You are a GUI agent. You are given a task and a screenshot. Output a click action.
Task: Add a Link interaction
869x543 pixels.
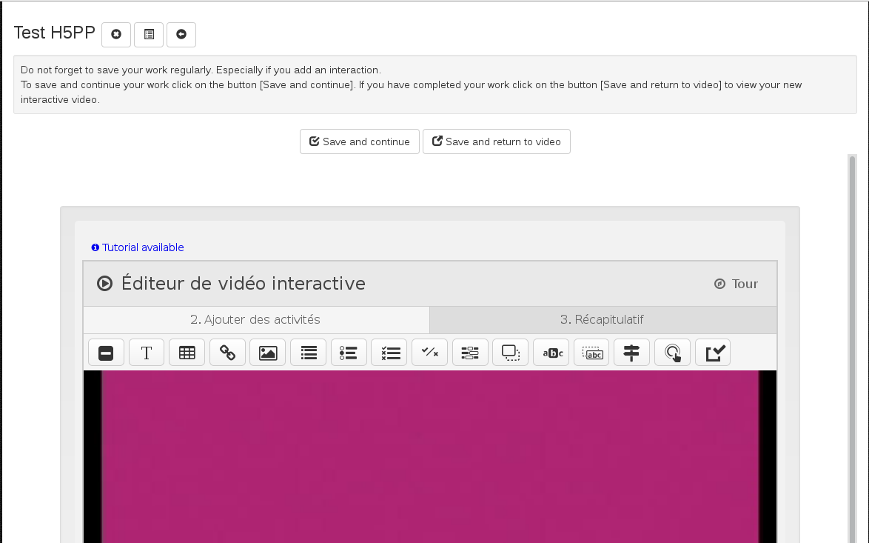tap(227, 353)
